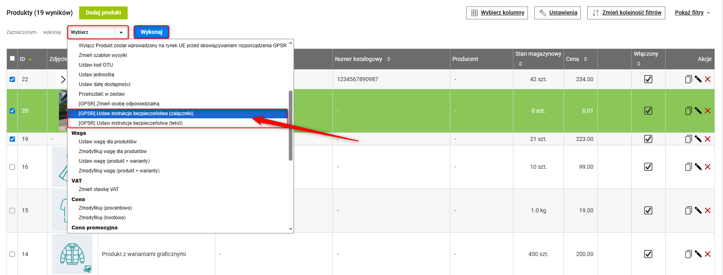Toggle the select-all checkbox in the table header
The image size is (723, 275).
coord(13,59)
